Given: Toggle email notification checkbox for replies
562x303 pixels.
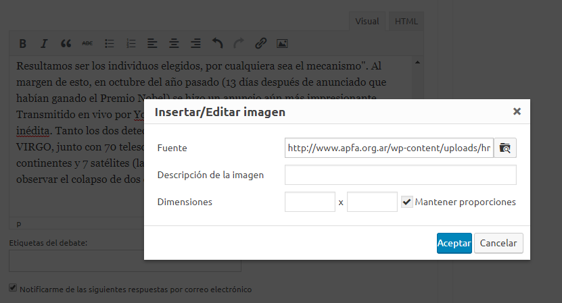Looking at the screenshot, I should (13, 288).
